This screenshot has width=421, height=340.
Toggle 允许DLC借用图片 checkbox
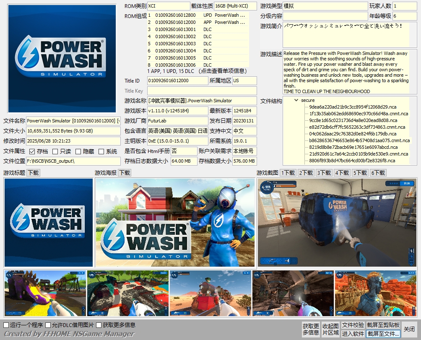point(48,325)
